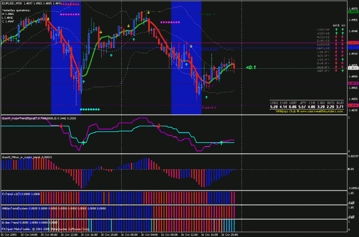
Task: Click the CHFJPY M15 down arrow
Action: pos(336,52)
